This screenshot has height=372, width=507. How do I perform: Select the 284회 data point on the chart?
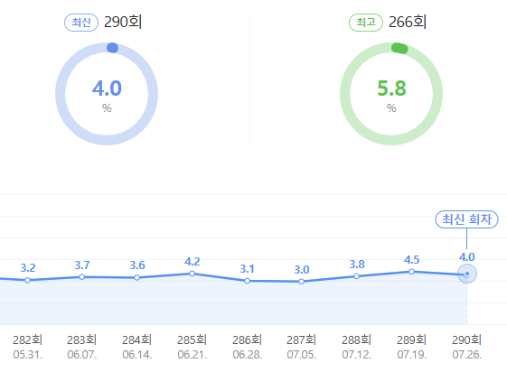[136, 277]
